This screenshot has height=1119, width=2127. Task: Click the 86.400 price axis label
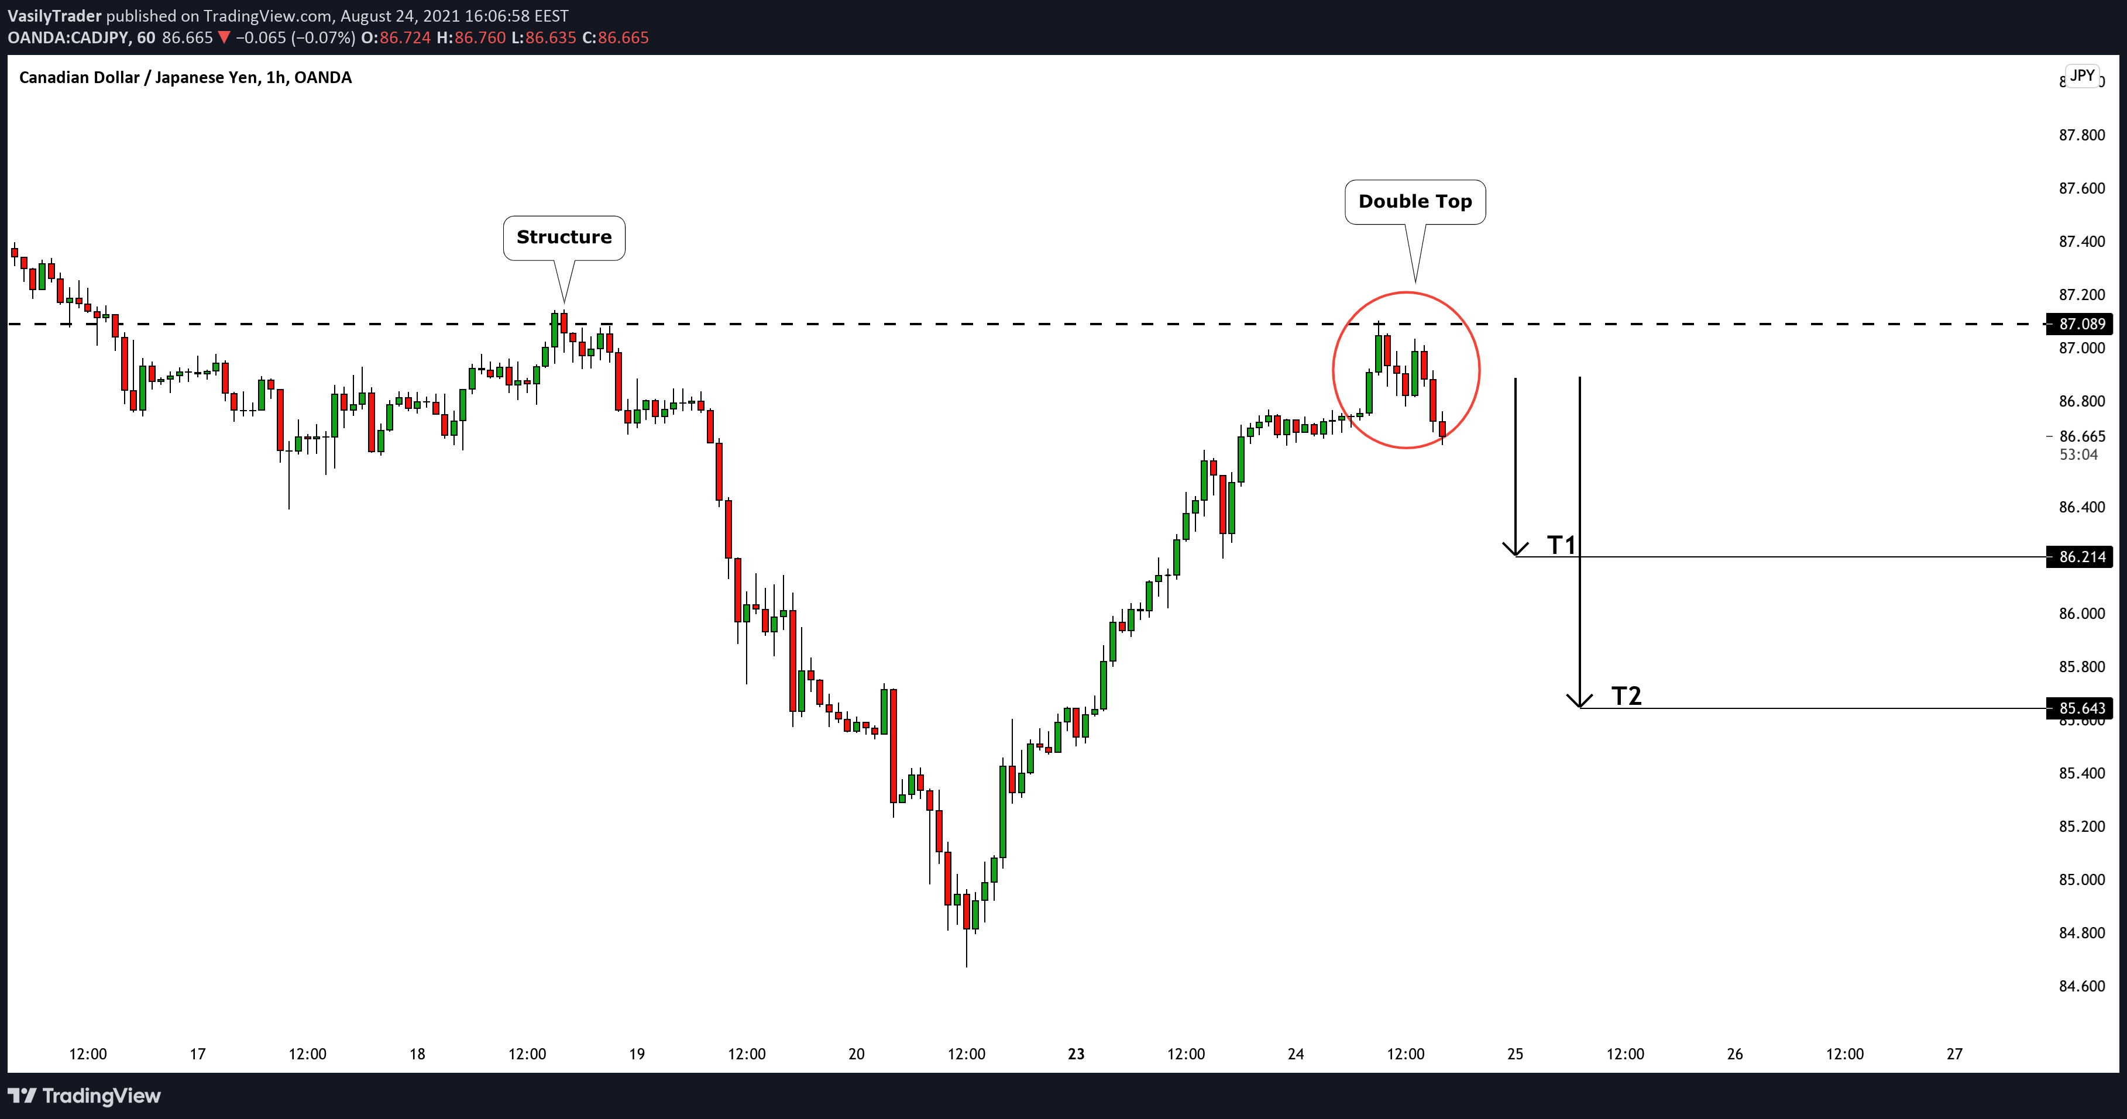(x=2081, y=508)
